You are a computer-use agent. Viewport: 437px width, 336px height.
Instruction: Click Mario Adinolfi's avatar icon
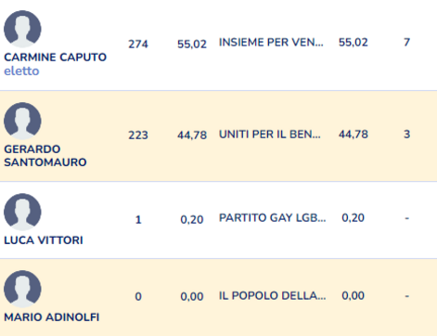point(22,289)
